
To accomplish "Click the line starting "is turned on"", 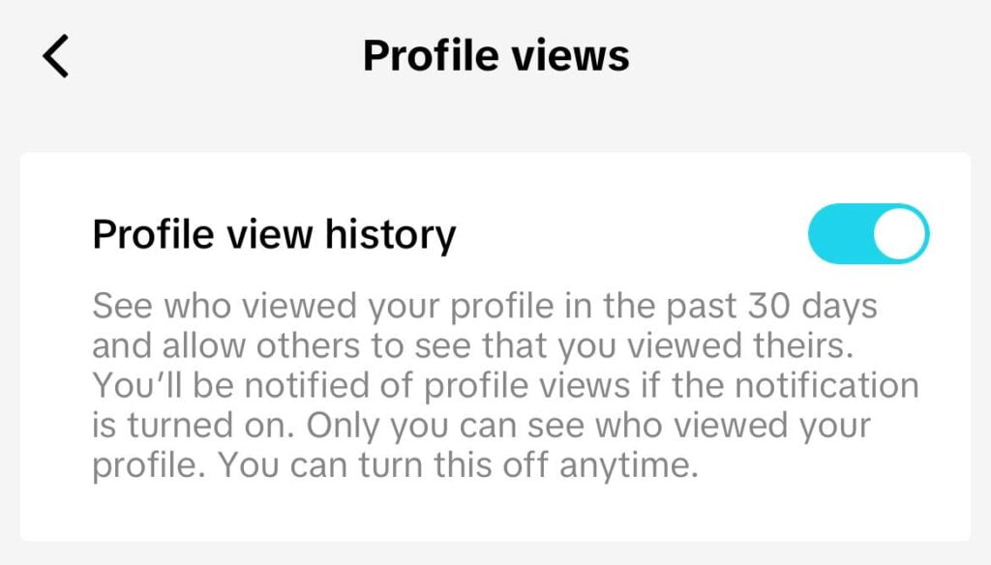I will click(481, 425).
